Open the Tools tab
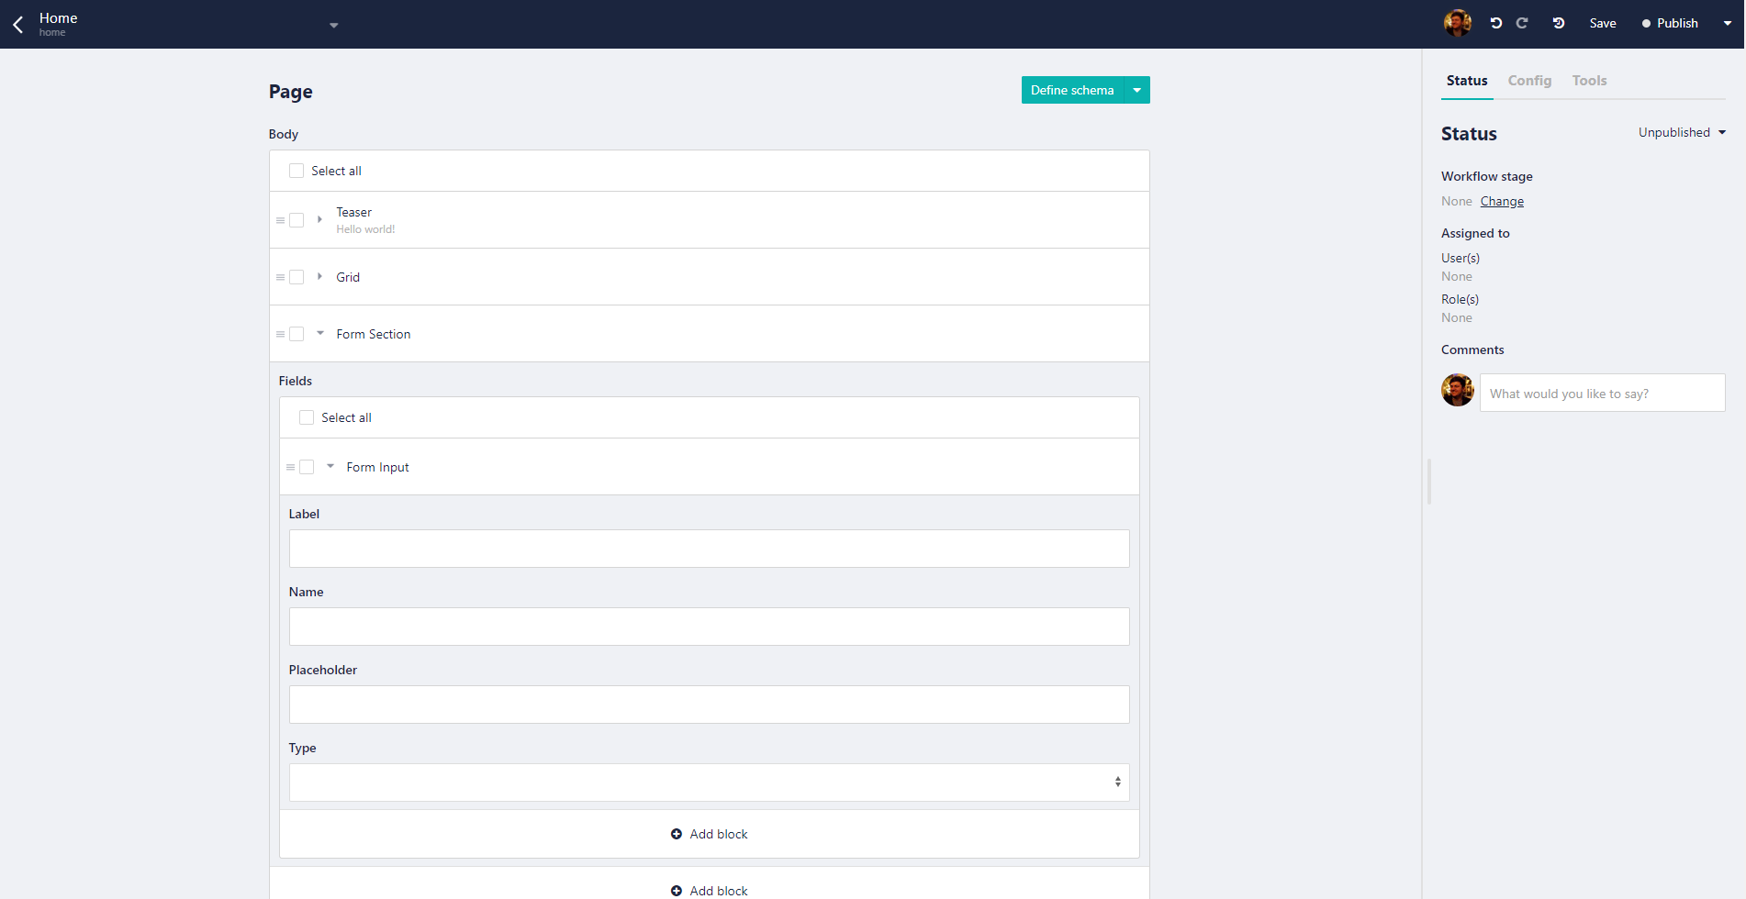The width and height of the screenshot is (1746, 899). tap(1589, 81)
